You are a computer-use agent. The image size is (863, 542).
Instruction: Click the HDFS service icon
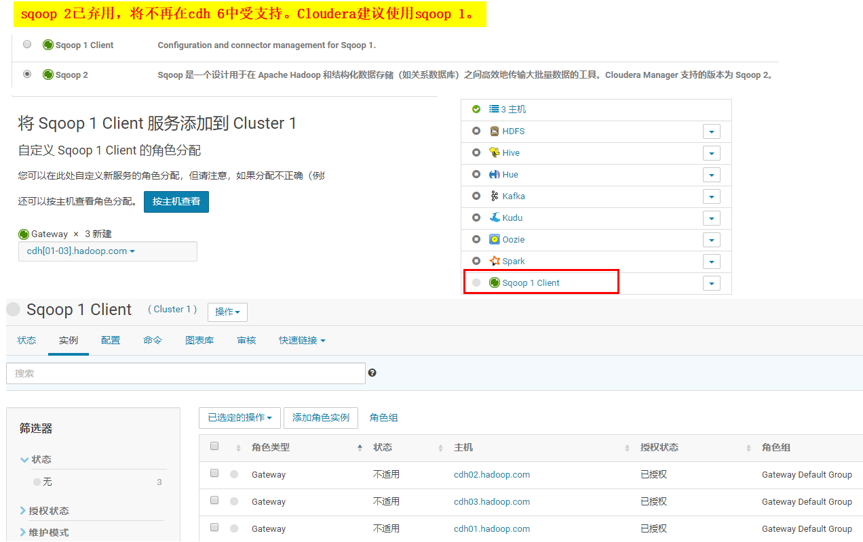click(x=495, y=131)
